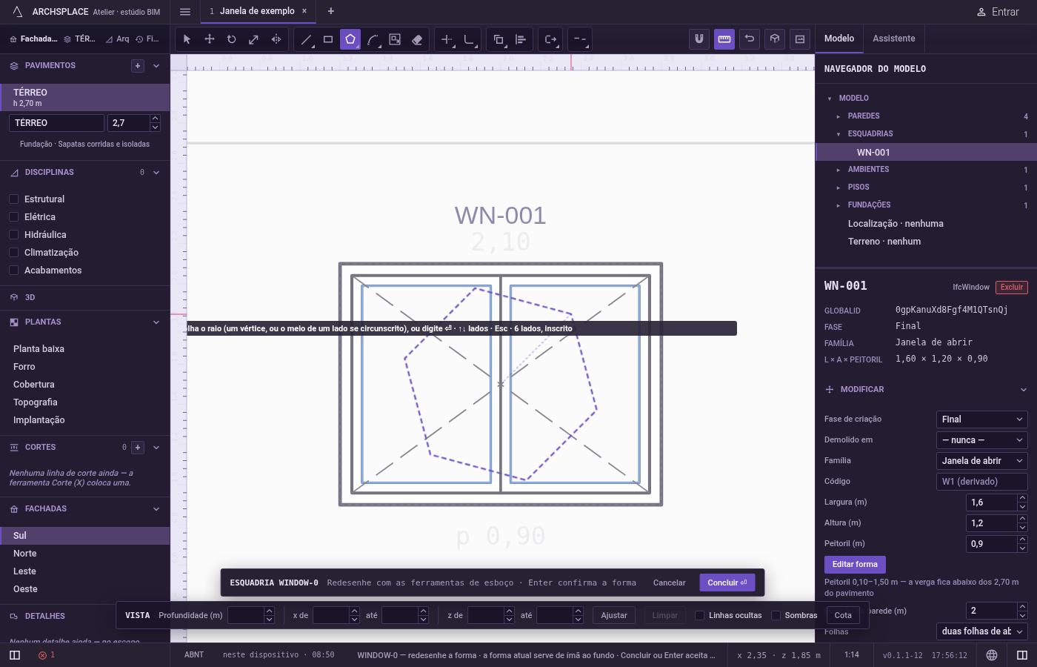Toggle the magnet snap icon
1037x667 pixels.
[x=698, y=39]
